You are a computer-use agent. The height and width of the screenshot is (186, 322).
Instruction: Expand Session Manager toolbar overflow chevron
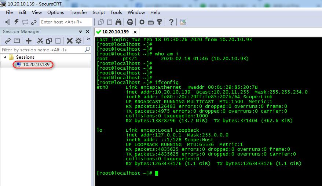coord(88,39)
